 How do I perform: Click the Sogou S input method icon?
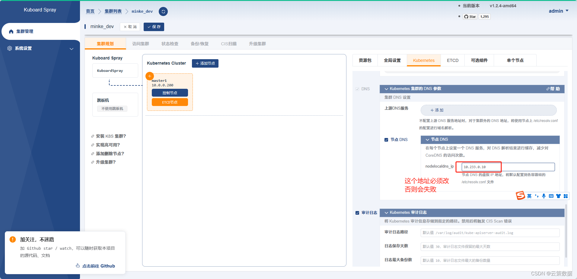tap(520, 196)
